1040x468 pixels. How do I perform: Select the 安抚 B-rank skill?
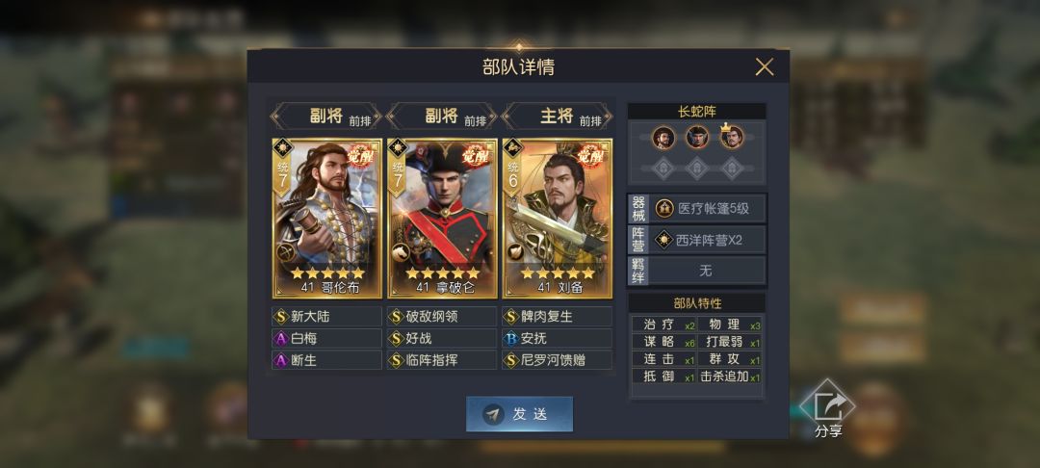[558, 338]
